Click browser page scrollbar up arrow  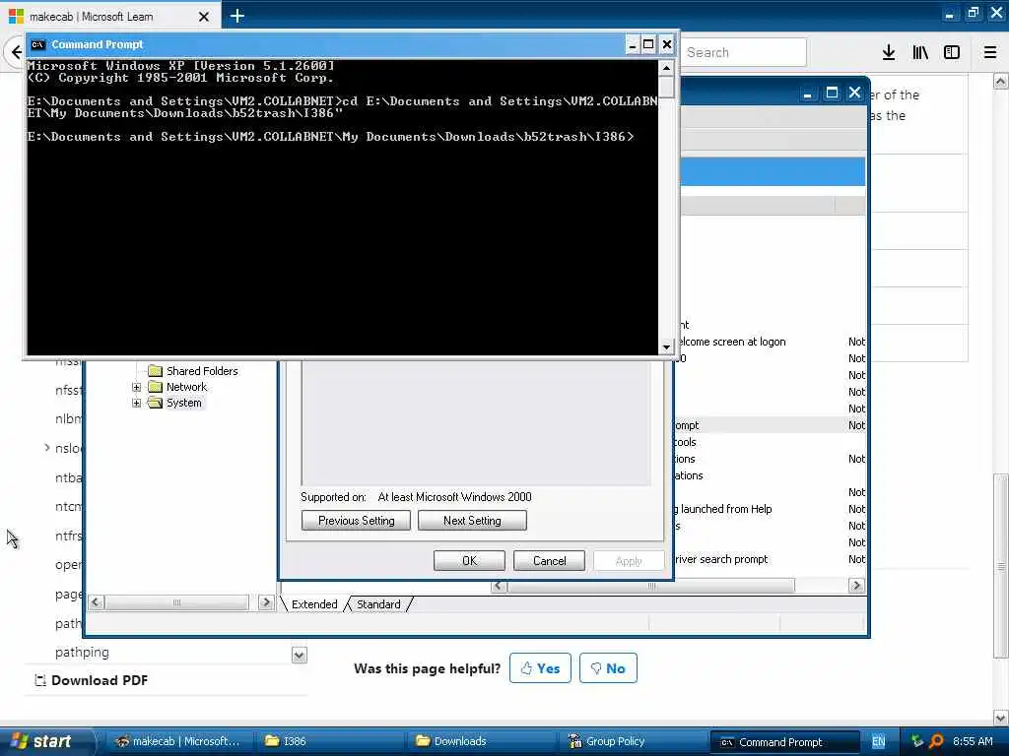click(x=1001, y=81)
